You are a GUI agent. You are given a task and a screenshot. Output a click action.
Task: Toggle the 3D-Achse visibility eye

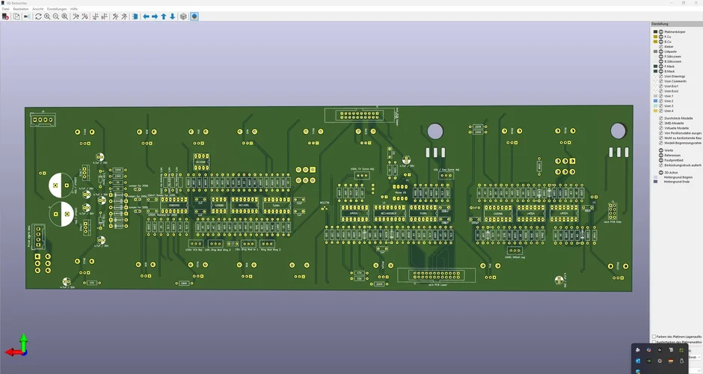coord(661,173)
